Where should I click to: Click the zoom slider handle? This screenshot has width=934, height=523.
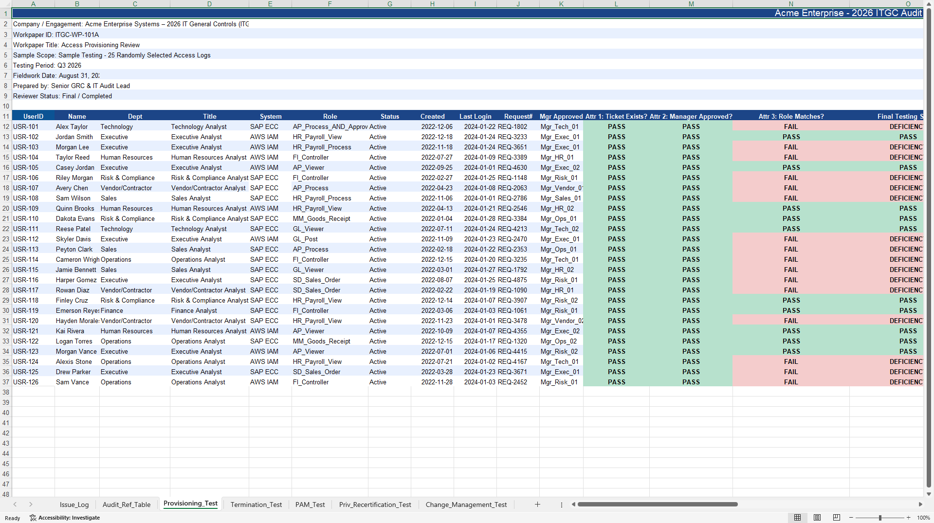[x=880, y=518]
